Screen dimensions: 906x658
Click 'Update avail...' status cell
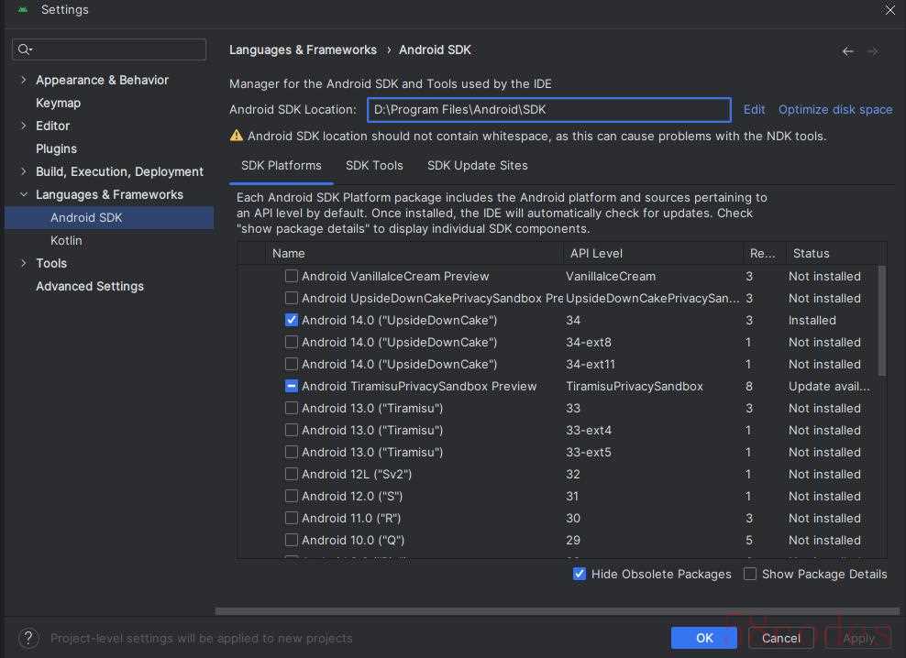point(829,387)
